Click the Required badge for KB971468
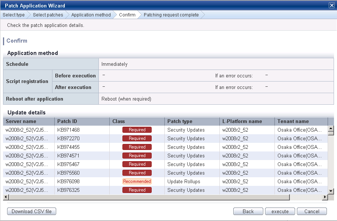The height and width of the screenshot is (221, 337). coord(137,130)
